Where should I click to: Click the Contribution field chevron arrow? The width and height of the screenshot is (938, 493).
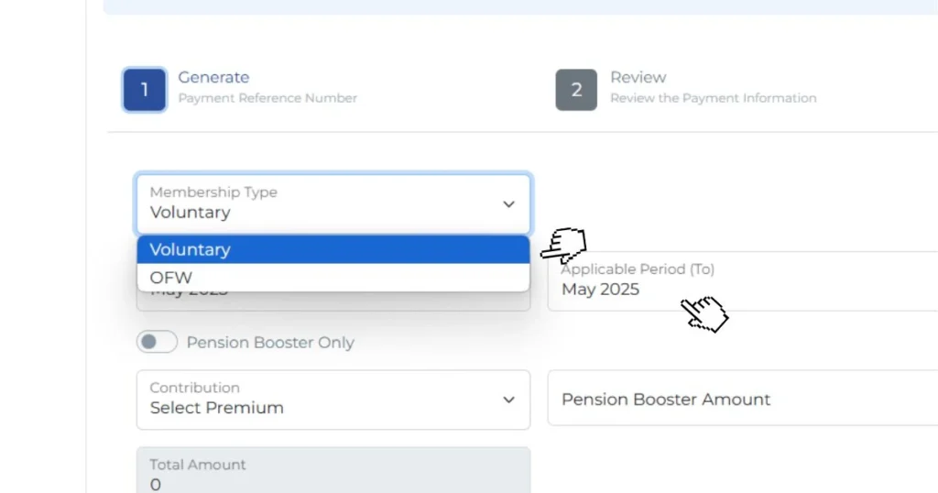coord(508,400)
